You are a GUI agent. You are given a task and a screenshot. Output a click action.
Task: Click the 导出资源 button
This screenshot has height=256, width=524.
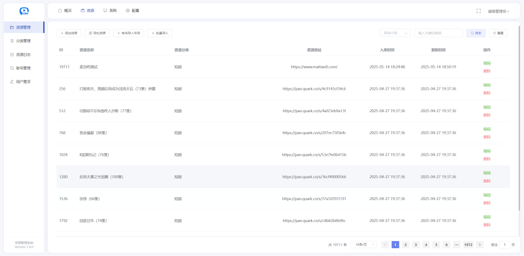[97, 33]
